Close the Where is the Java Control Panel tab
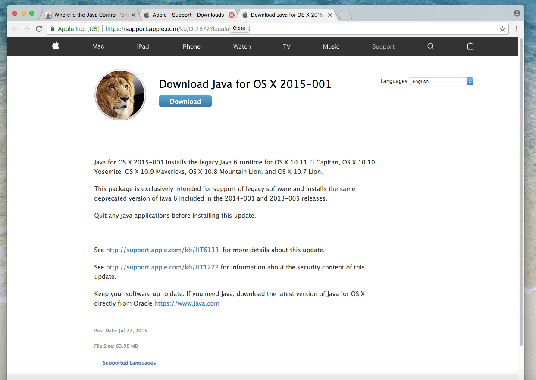 click(x=133, y=15)
